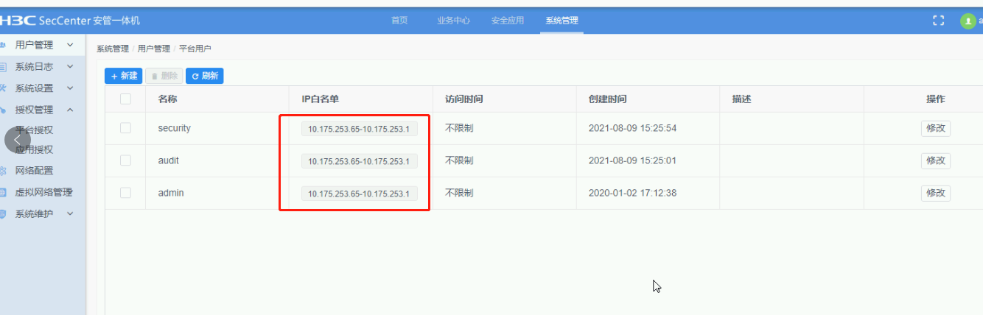Click the H3C SecCenter logo
The width and height of the screenshot is (983, 315).
pos(69,21)
